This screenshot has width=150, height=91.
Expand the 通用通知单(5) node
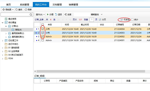(6, 37)
